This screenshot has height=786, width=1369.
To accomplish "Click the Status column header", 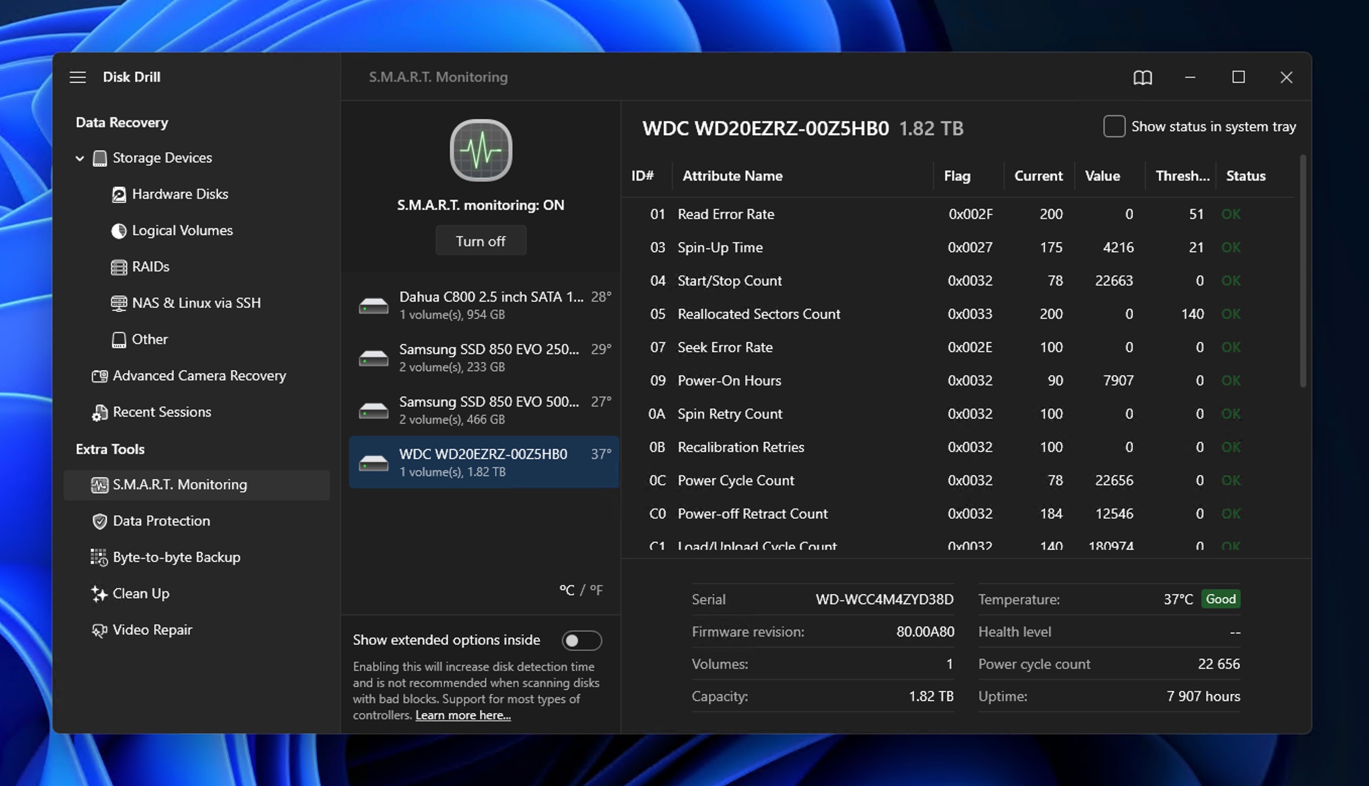I will pyautogui.click(x=1245, y=176).
